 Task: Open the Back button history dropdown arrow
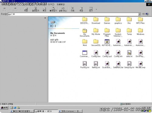[10, 9]
